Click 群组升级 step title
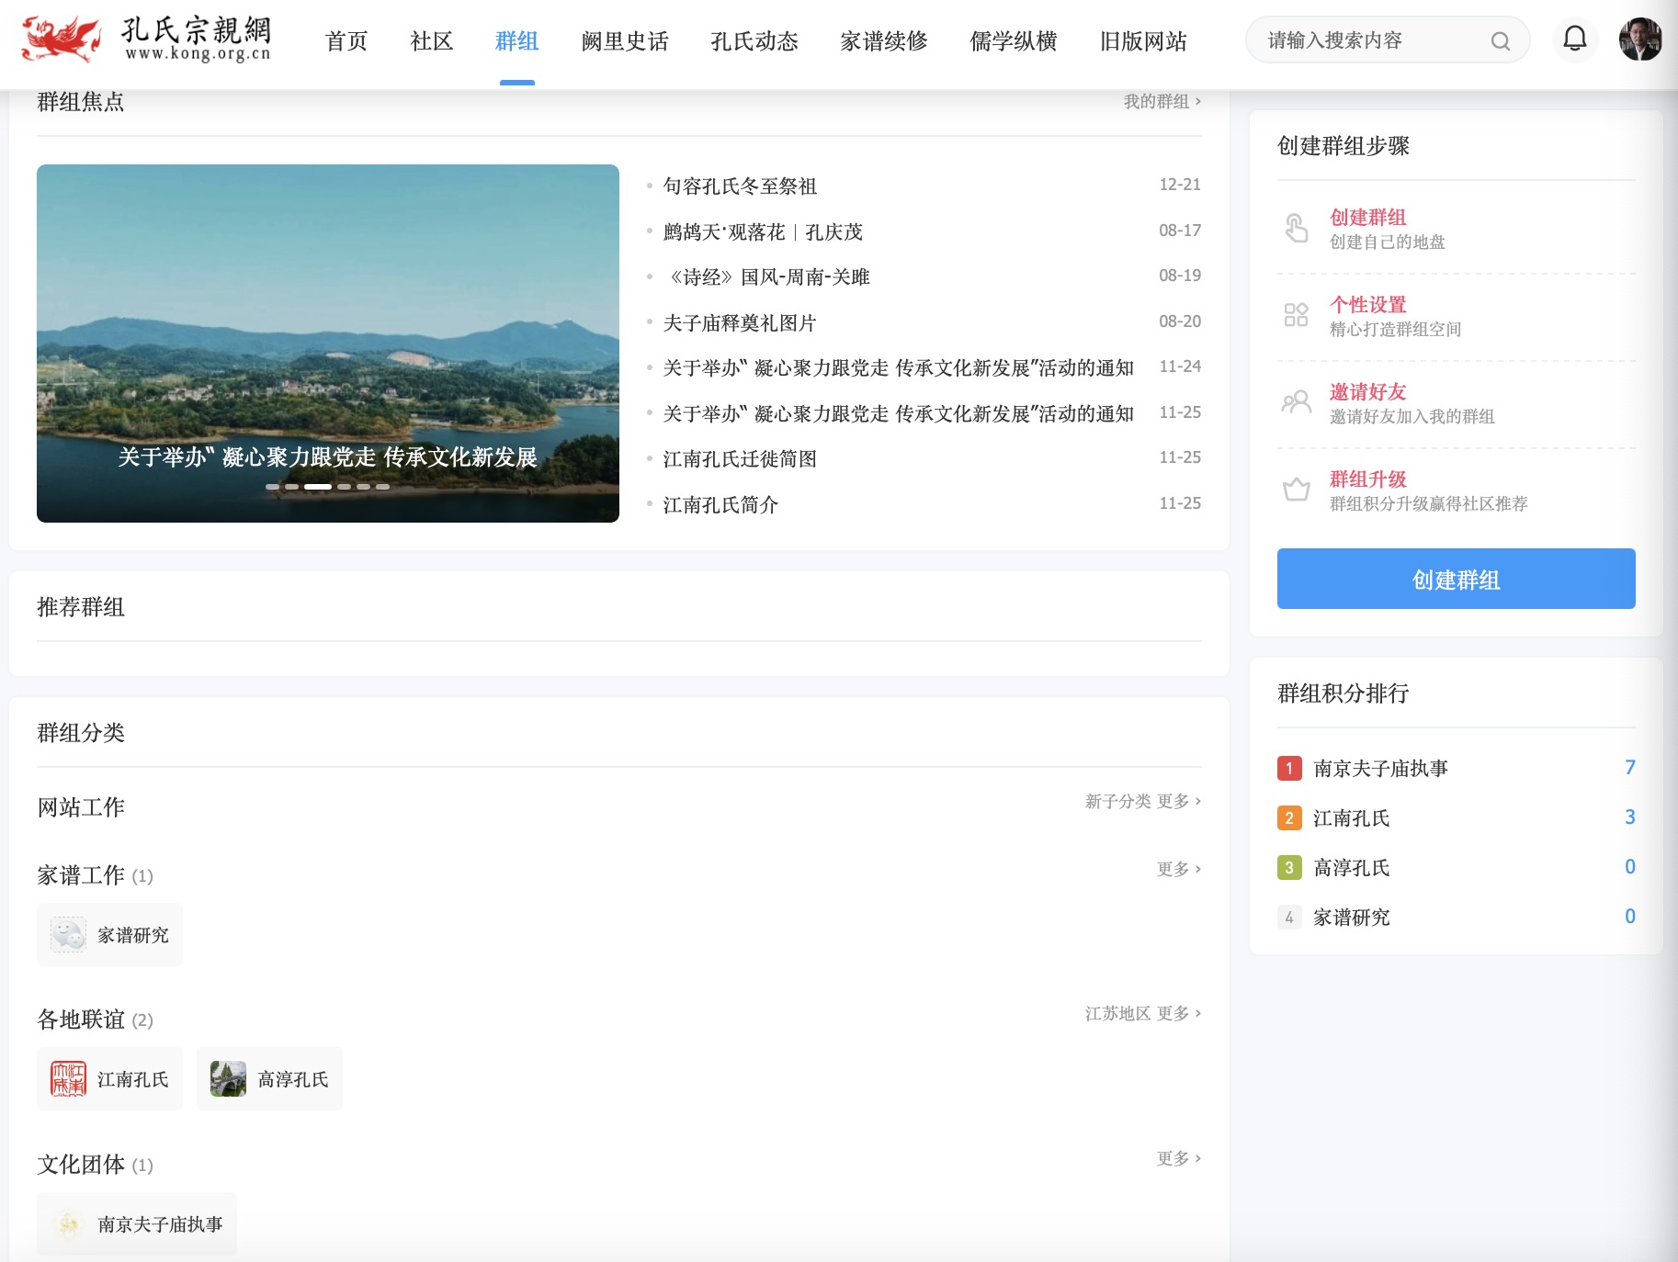 1368,479
